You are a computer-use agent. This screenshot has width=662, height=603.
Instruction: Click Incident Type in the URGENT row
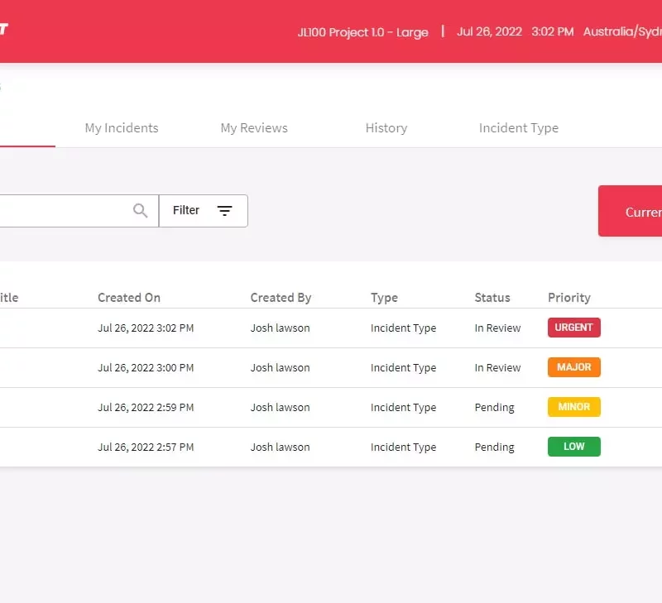[x=403, y=328]
